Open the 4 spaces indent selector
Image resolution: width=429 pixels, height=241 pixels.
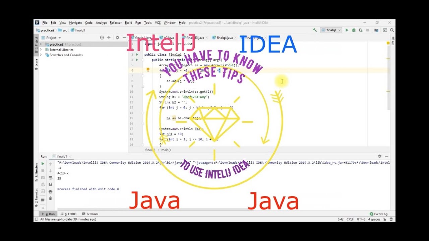pos(374,219)
